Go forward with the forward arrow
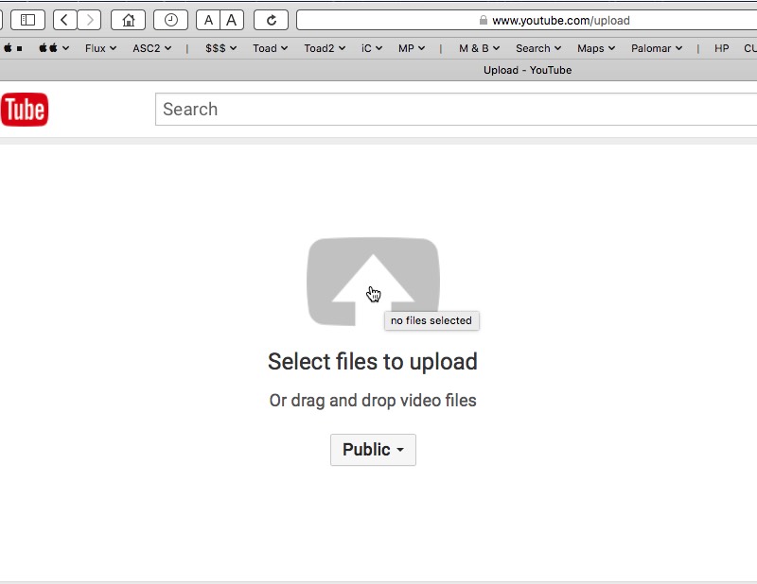The width and height of the screenshot is (757, 584). (x=89, y=20)
